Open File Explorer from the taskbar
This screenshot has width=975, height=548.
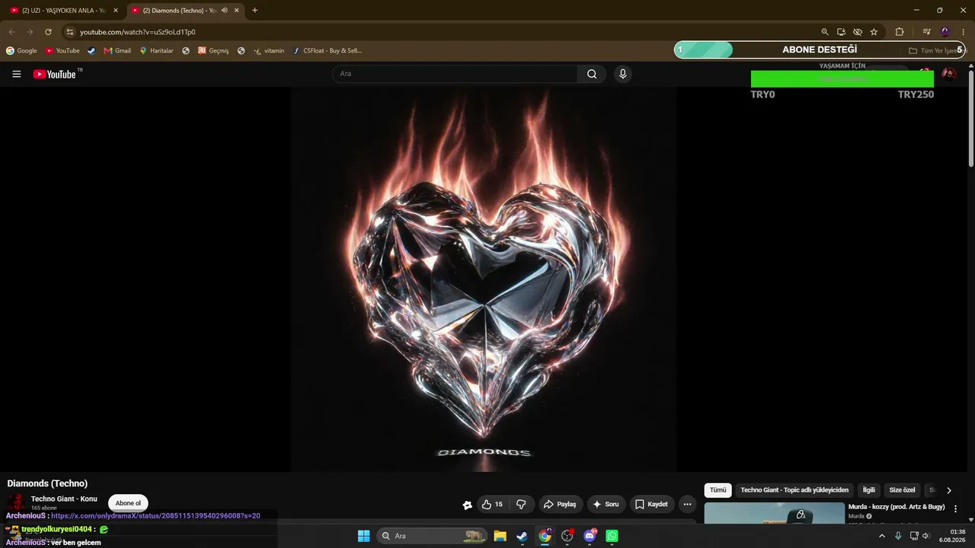(500, 536)
